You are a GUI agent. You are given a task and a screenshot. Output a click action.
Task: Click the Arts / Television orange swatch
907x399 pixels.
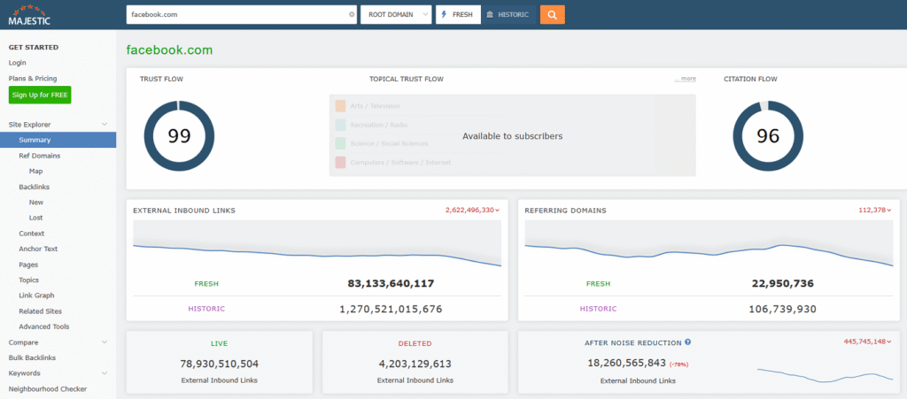click(340, 105)
